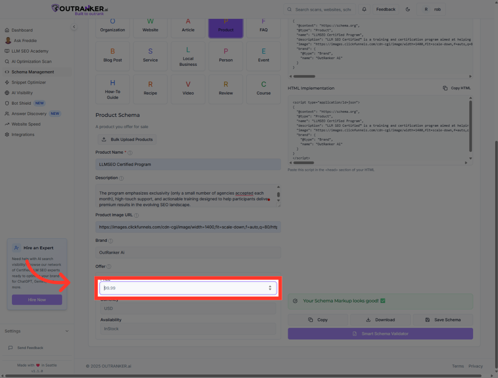Collapse the sidebar chevron button
This screenshot has width=498, height=378.
click(x=74, y=27)
